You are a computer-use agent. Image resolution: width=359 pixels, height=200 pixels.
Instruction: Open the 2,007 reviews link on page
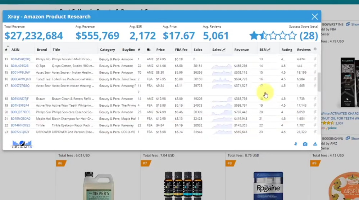click(339, 123)
